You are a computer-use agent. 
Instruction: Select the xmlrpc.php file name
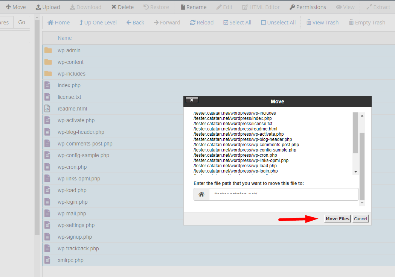tap(70, 260)
